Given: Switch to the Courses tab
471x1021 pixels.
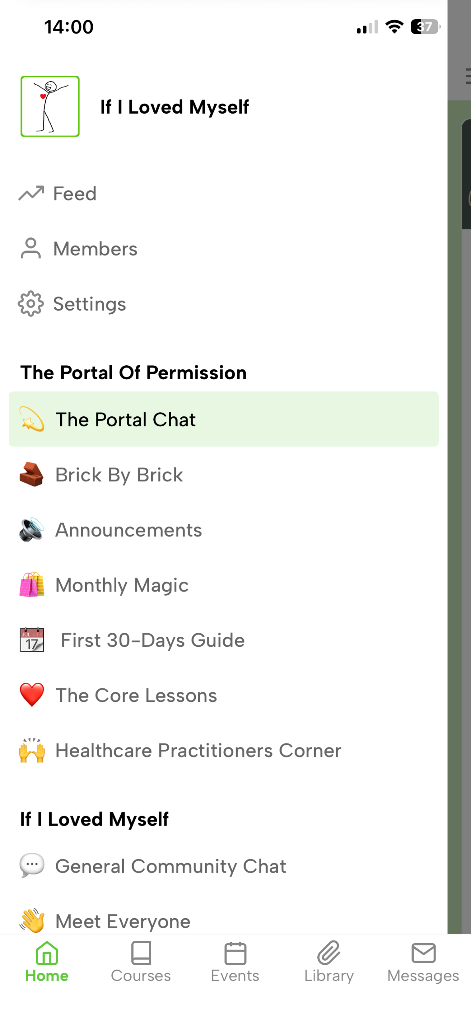Looking at the screenshot, I should (141, 962).
